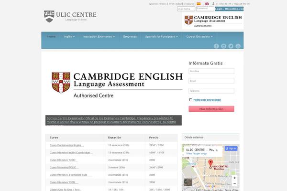Open Clases One to One / Two link
This screenshot has width=287, height=191.
pyautogui.click(x=66, y=190)
